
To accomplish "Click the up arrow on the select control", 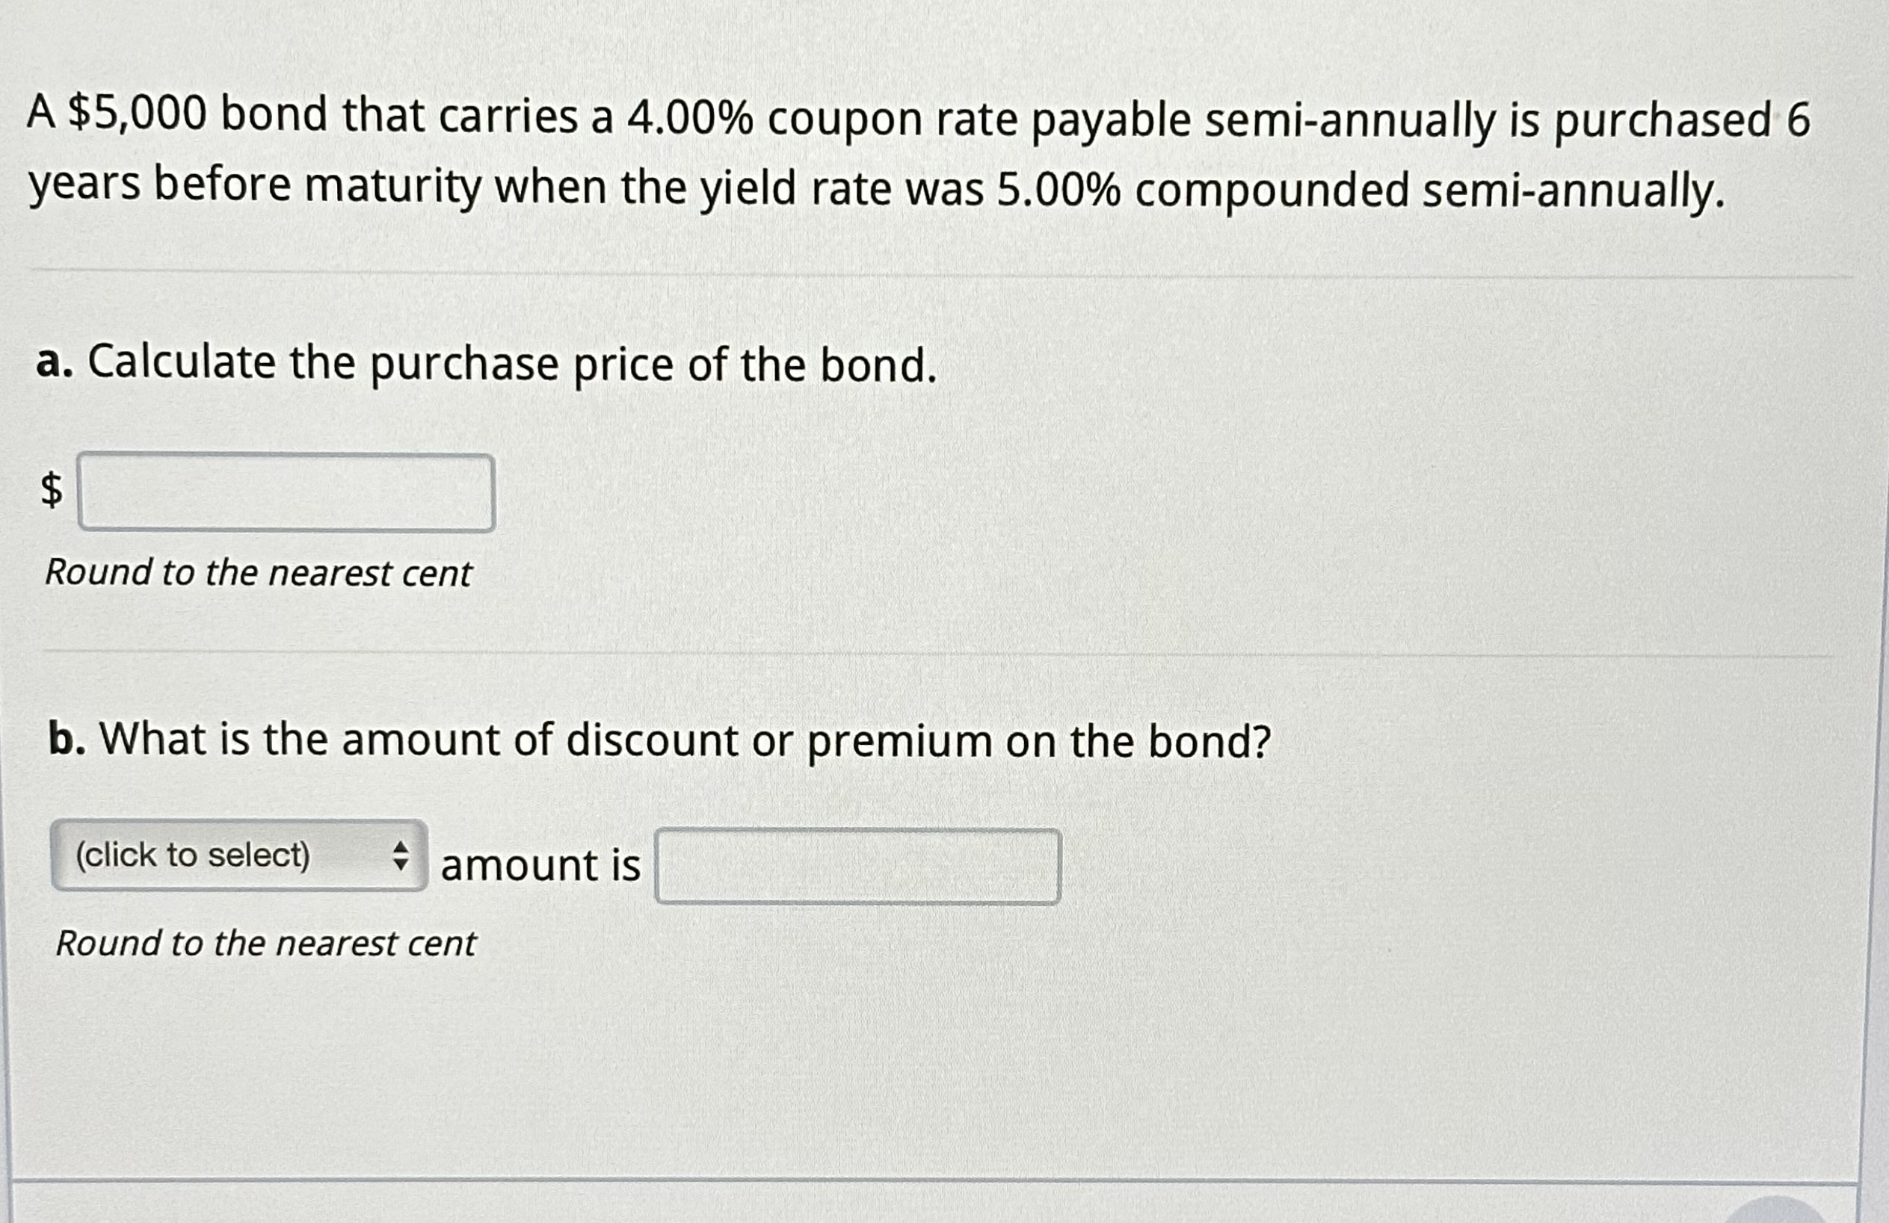I will tap(399, 847).
